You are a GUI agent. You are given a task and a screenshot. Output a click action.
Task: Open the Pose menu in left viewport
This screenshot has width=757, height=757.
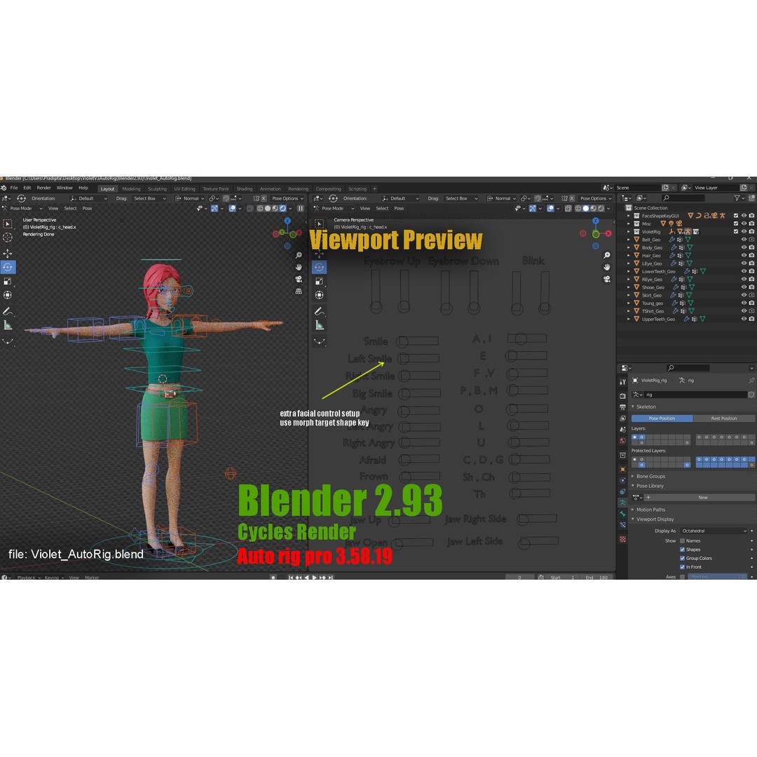[87, 209]
